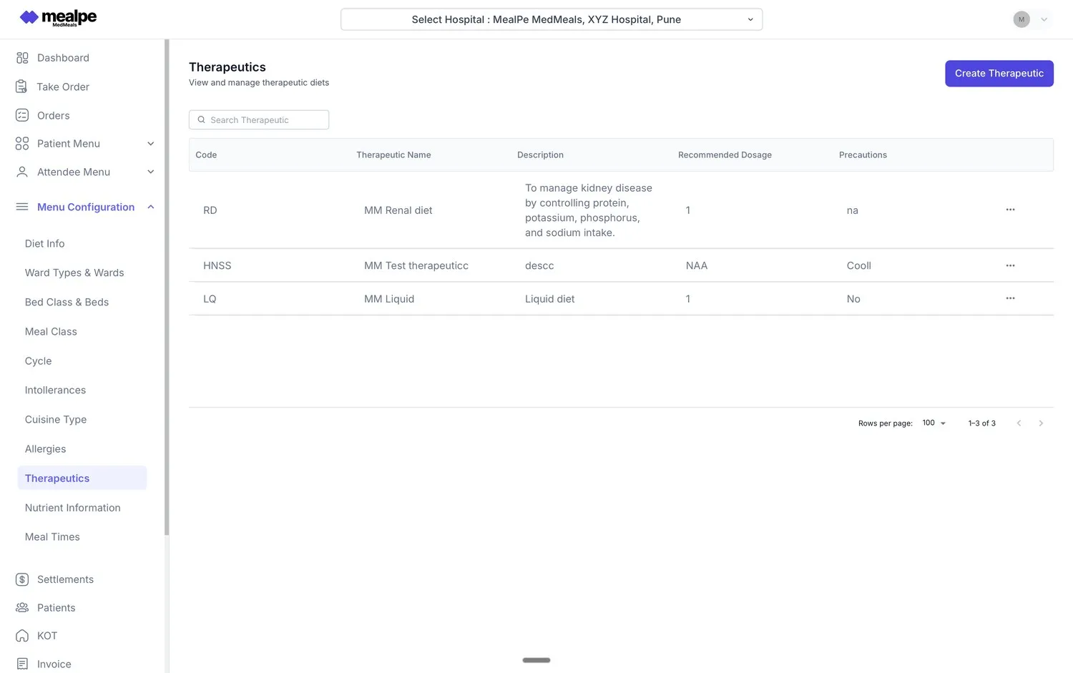Open the Nutrient Information link
This screenshot has width=1073, height=673.
73,508
